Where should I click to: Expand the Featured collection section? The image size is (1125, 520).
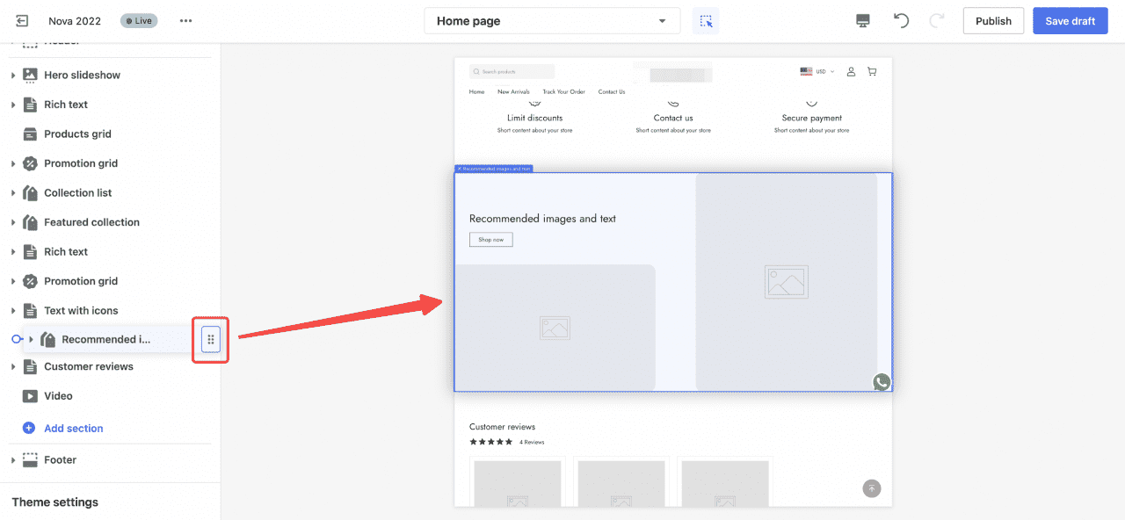pos(13,223)
